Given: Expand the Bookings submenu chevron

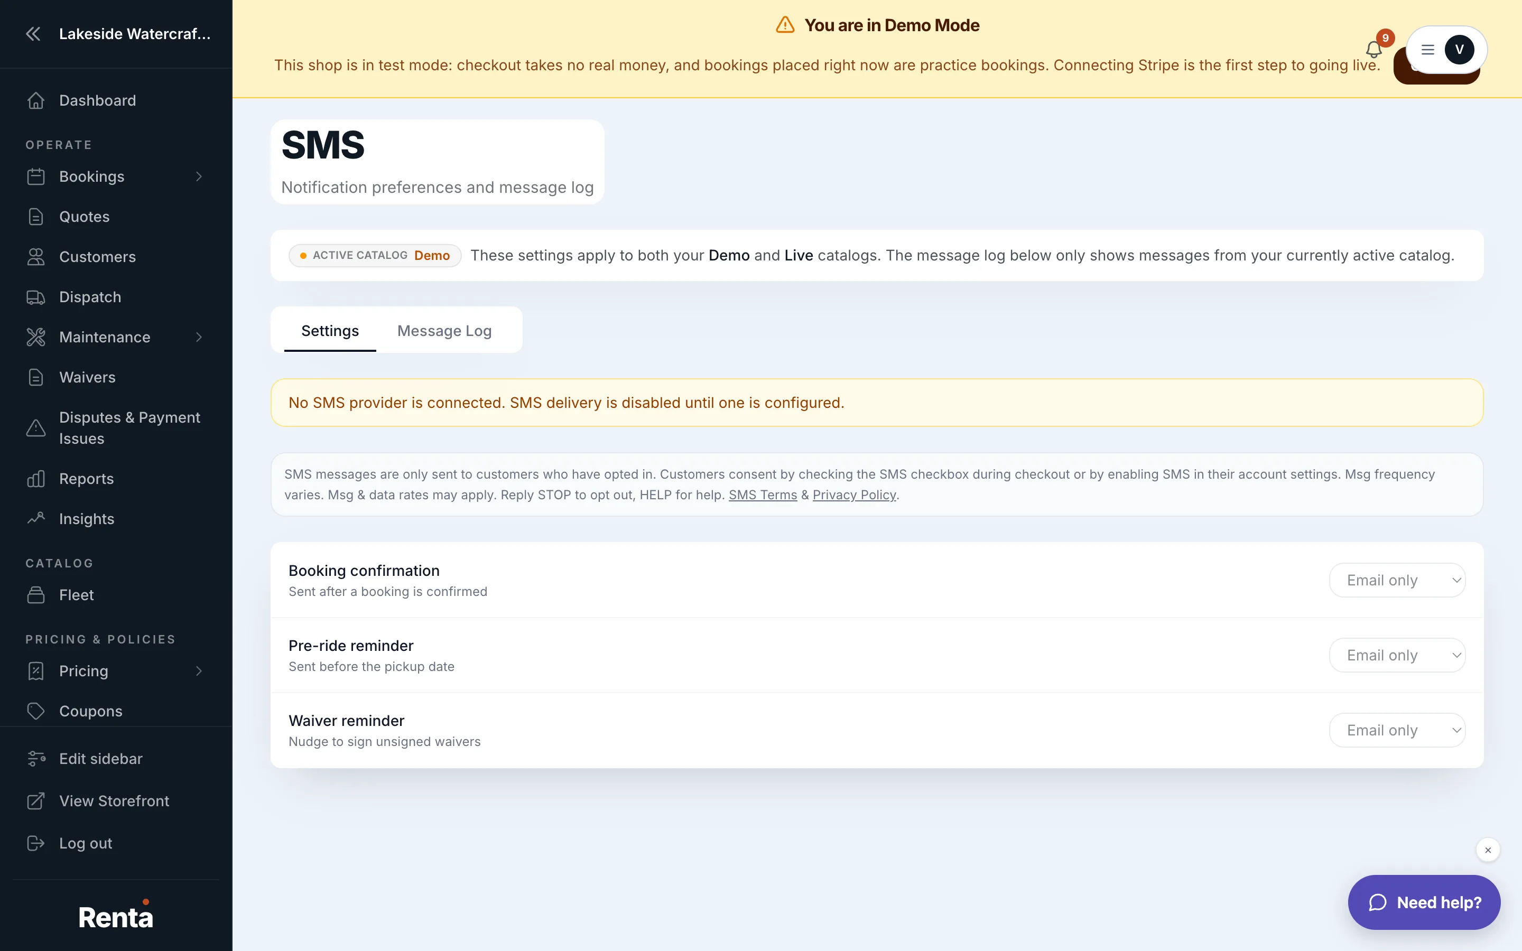Looking at the screenshot, I should (199, 177).
